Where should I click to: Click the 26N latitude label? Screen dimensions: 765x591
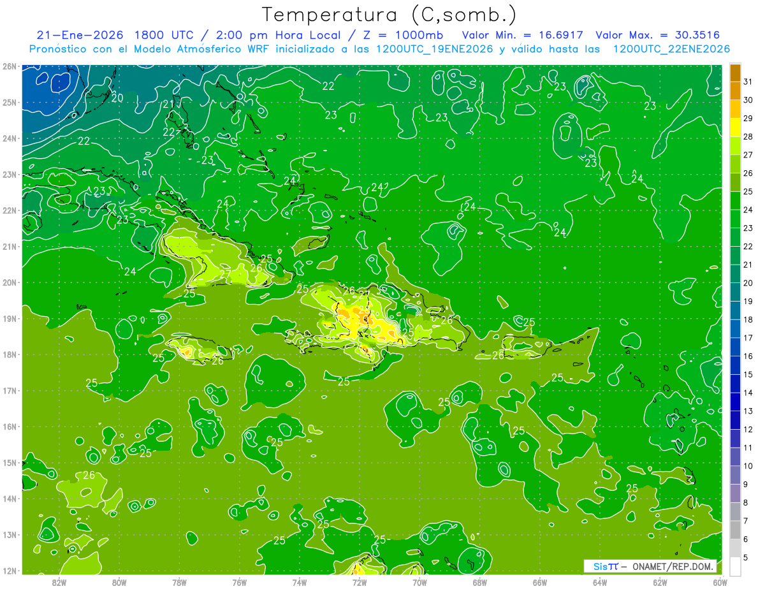tap(9, 66)
